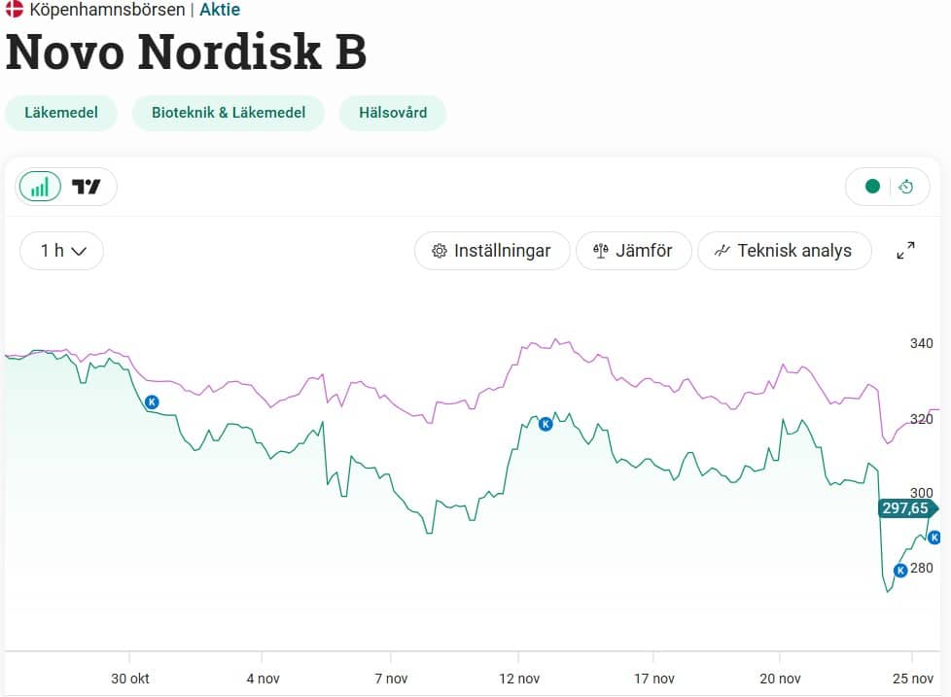The width and height of the screenshot is (951, 697).
Task: Click the Jämför compare button
Action: pyautogui.click(x=633, y=251)
